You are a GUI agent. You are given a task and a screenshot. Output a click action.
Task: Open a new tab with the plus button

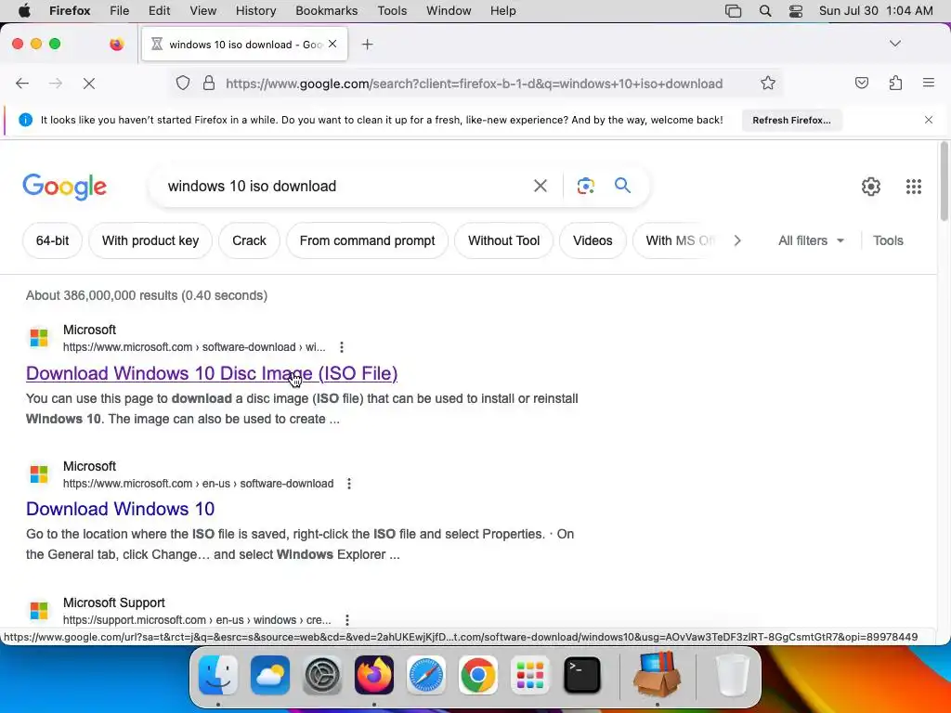(x=367, y=45)
